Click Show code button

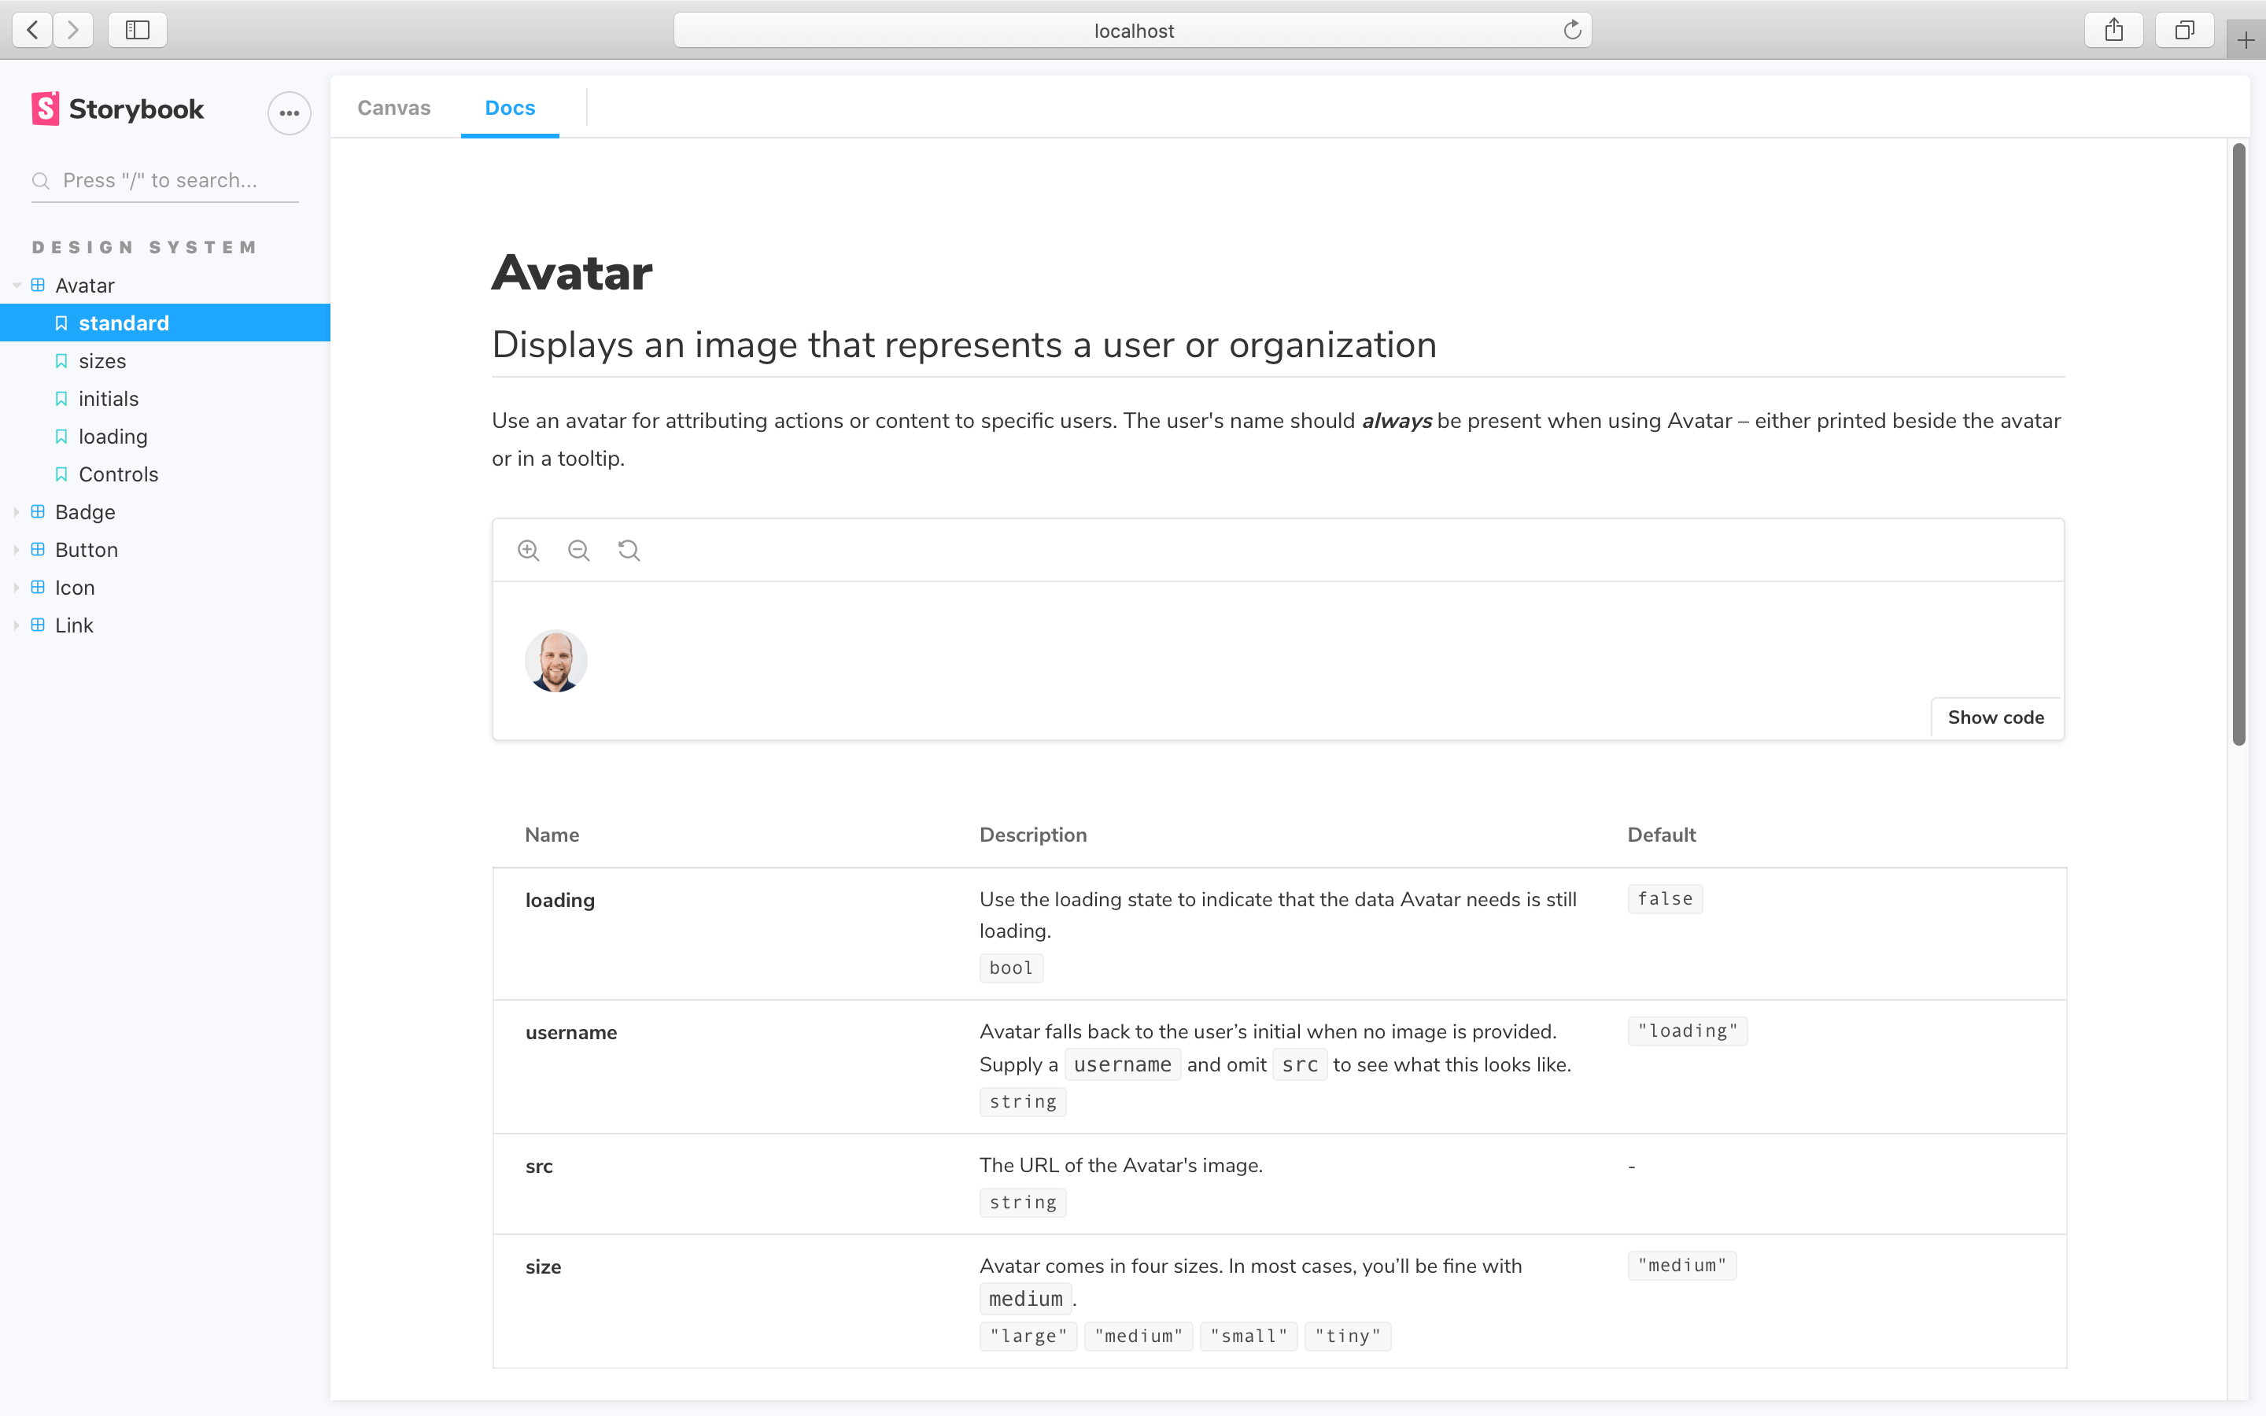coord(1995,716)
